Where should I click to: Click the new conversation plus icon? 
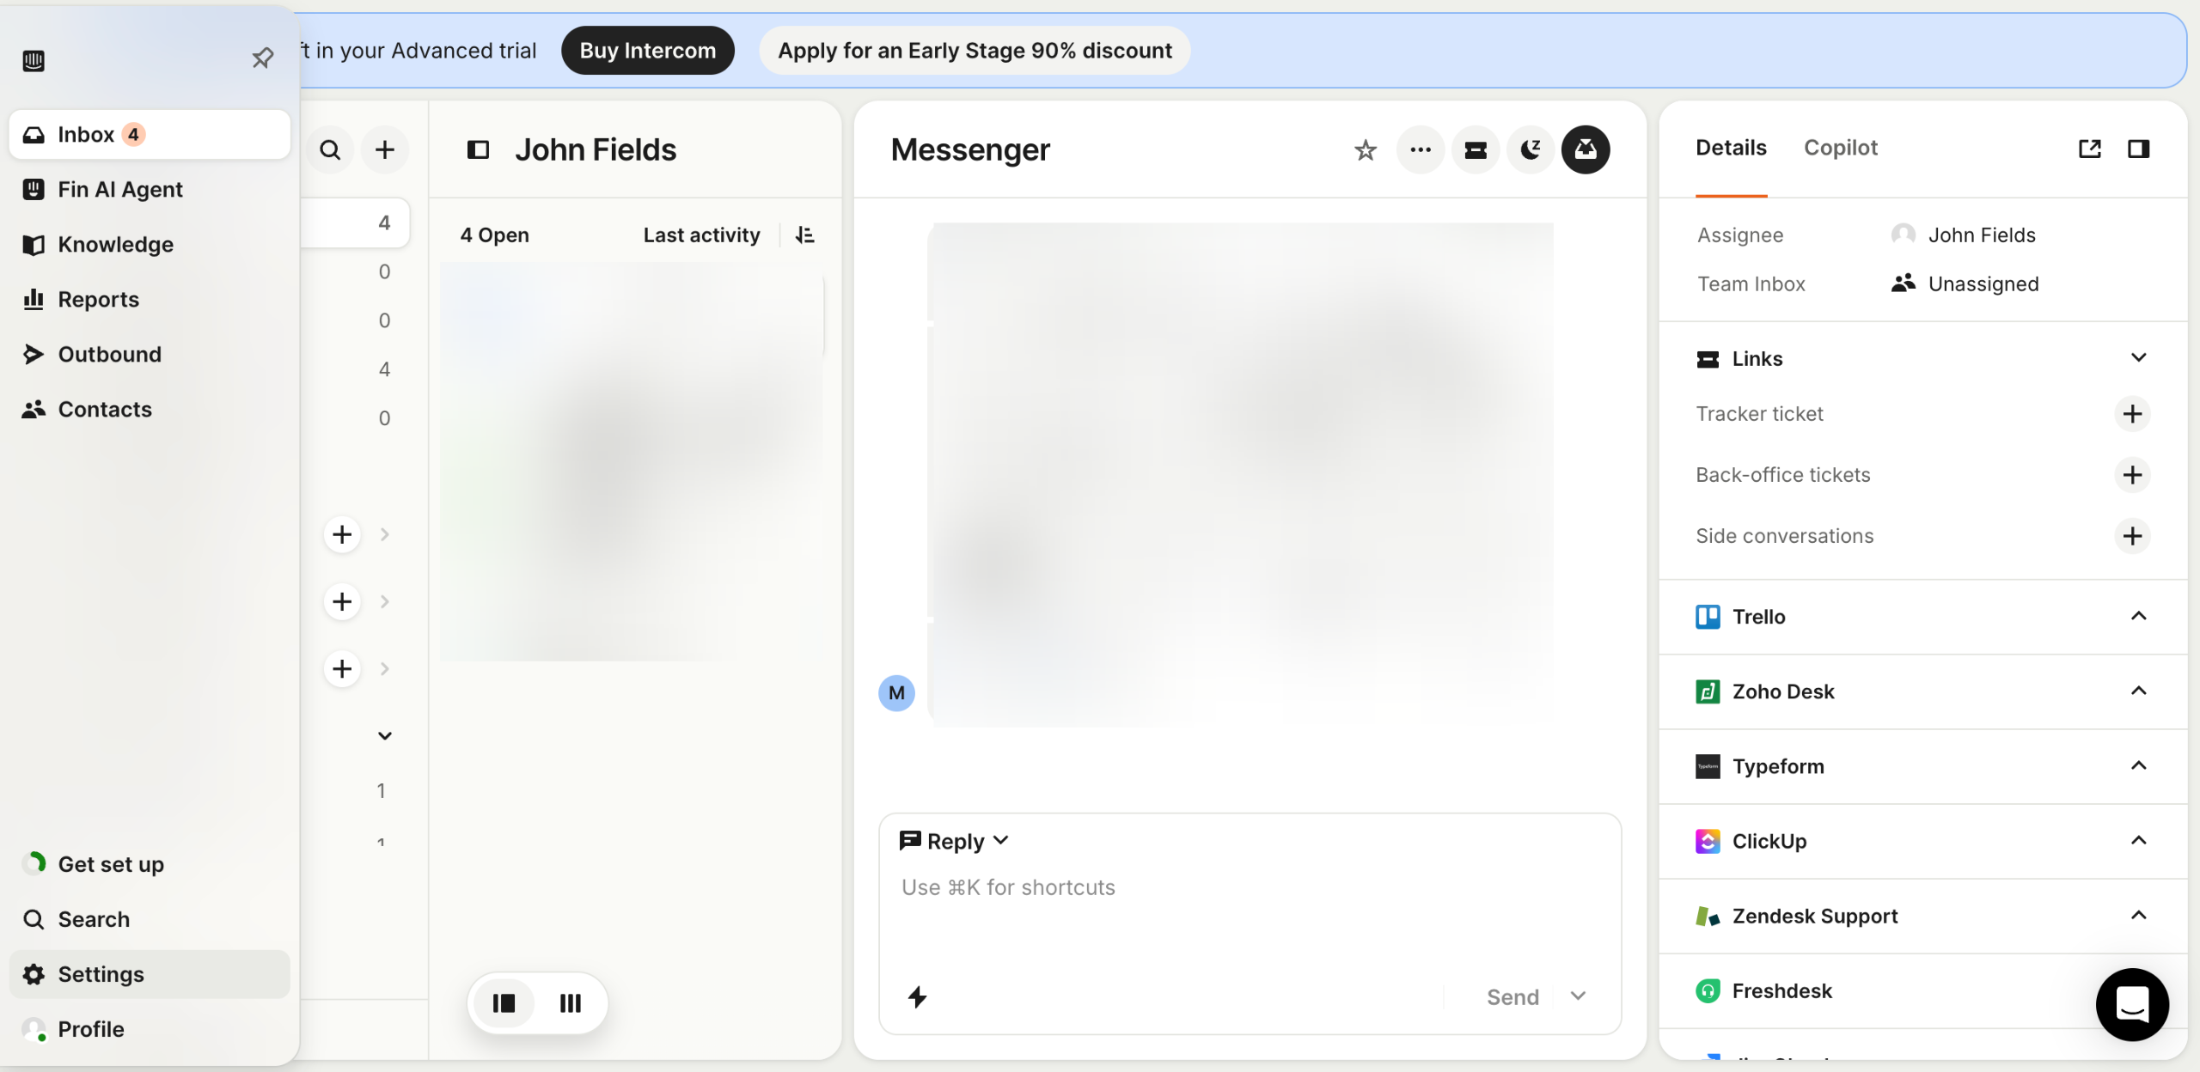pos(385,149)
